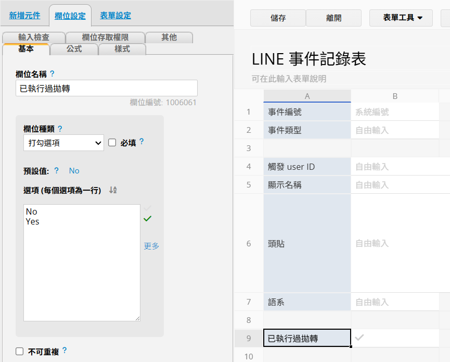Click the 更多 link

pyautogui.click(x=151, y=246)
